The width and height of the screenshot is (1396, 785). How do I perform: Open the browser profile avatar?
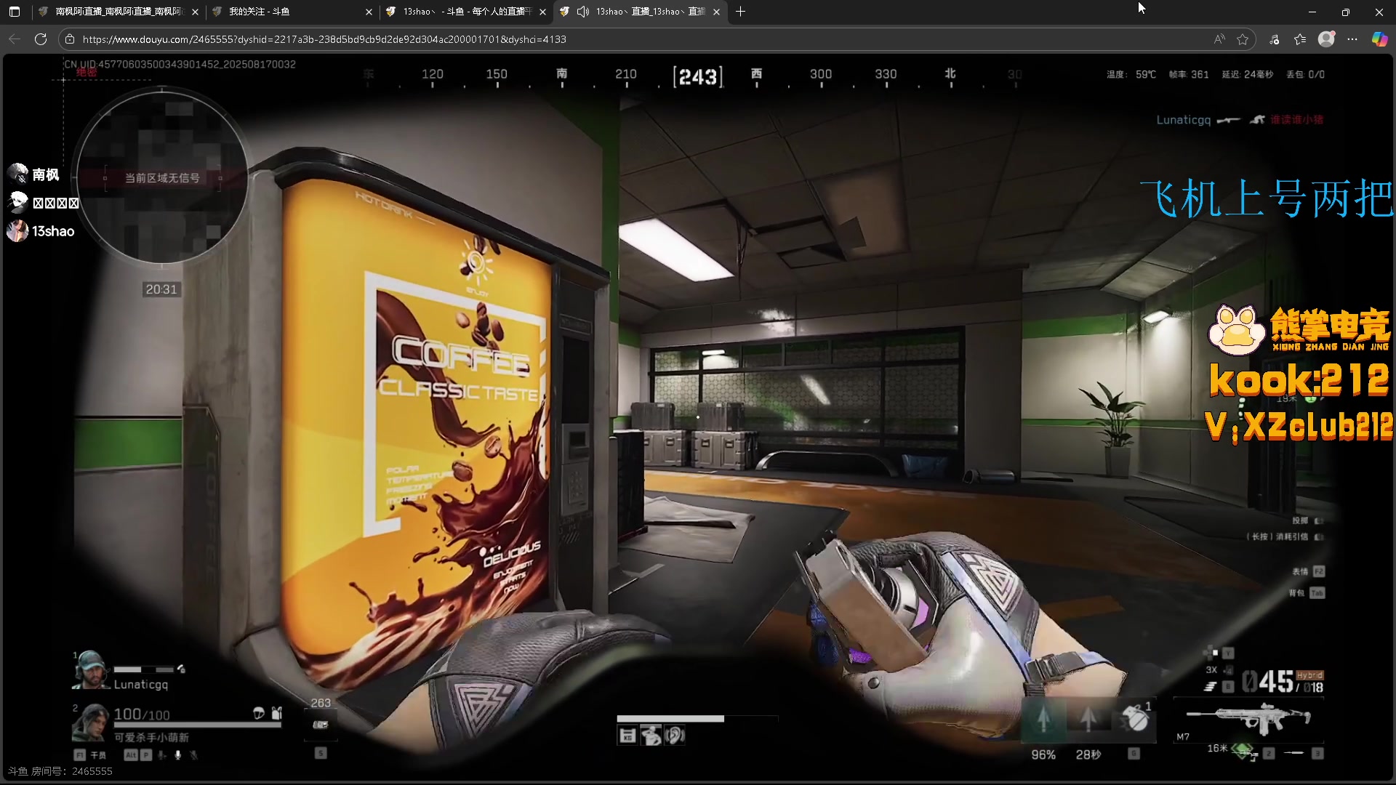[1326, 39]
